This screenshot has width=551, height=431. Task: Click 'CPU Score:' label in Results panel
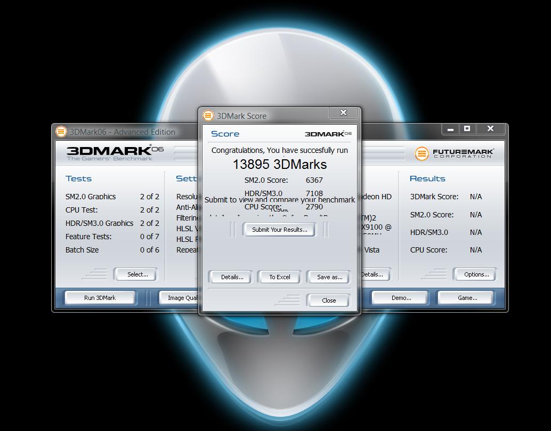click(429, 250)
